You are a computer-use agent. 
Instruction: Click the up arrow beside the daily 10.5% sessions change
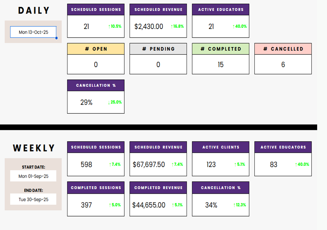pos(109,26)
